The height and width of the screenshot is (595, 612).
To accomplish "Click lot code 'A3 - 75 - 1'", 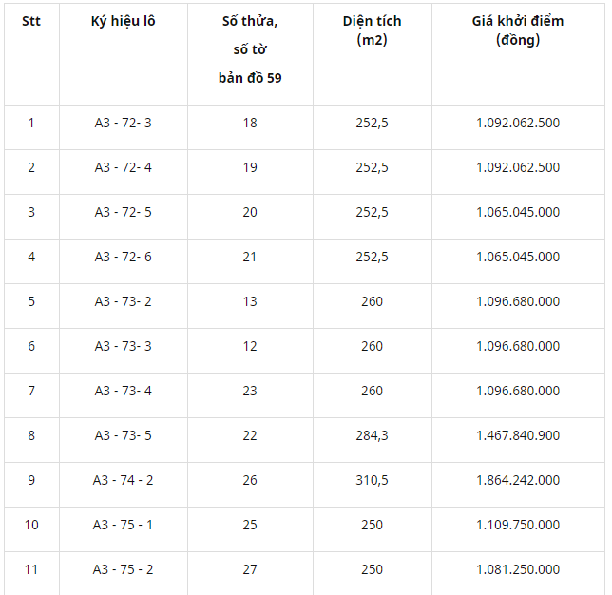I will click(123, 525).
